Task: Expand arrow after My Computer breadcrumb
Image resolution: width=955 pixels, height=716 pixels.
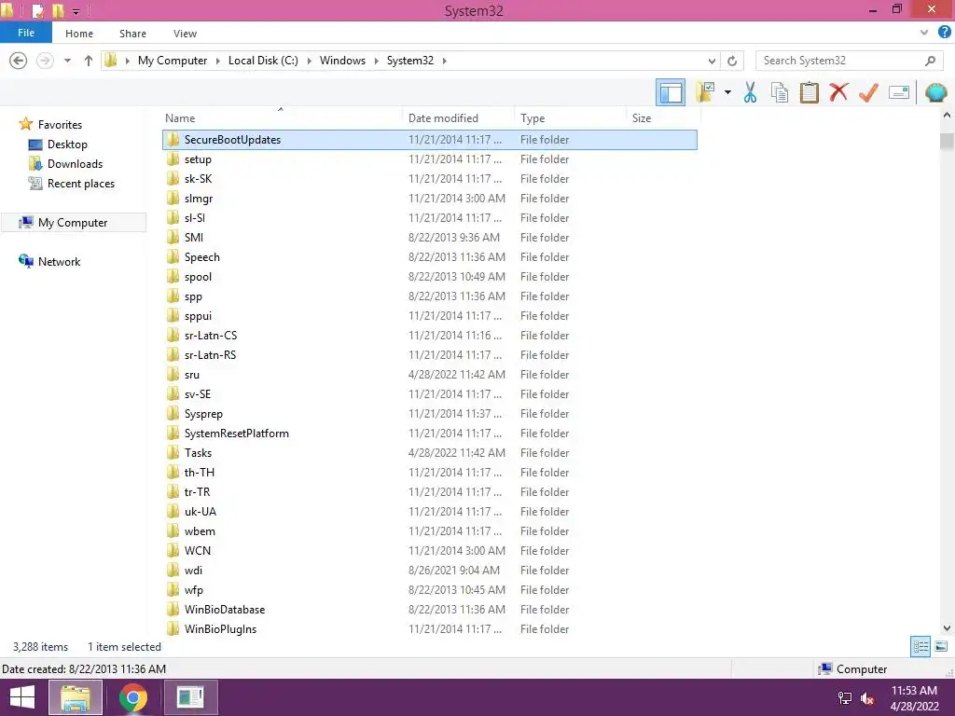Action: click(217, 61)
